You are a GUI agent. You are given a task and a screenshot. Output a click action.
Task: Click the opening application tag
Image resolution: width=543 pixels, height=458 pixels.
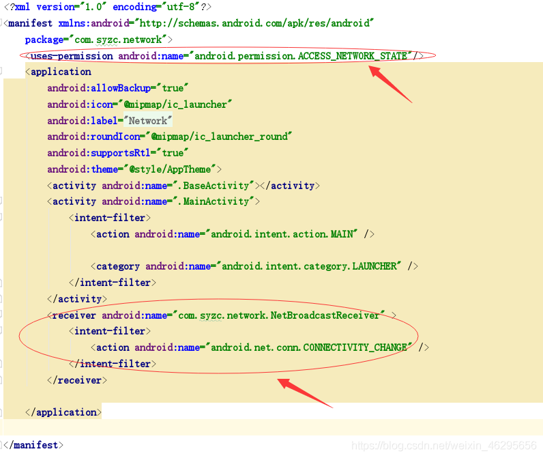point(59,72)
